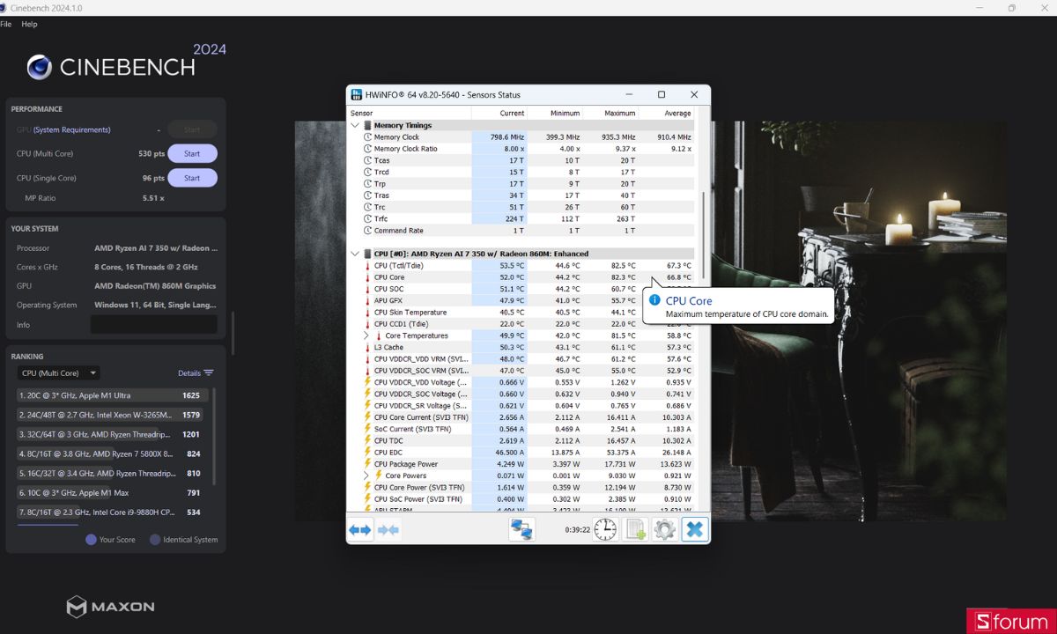Open HWiNFO settings with the gear icon

(664, 528)
